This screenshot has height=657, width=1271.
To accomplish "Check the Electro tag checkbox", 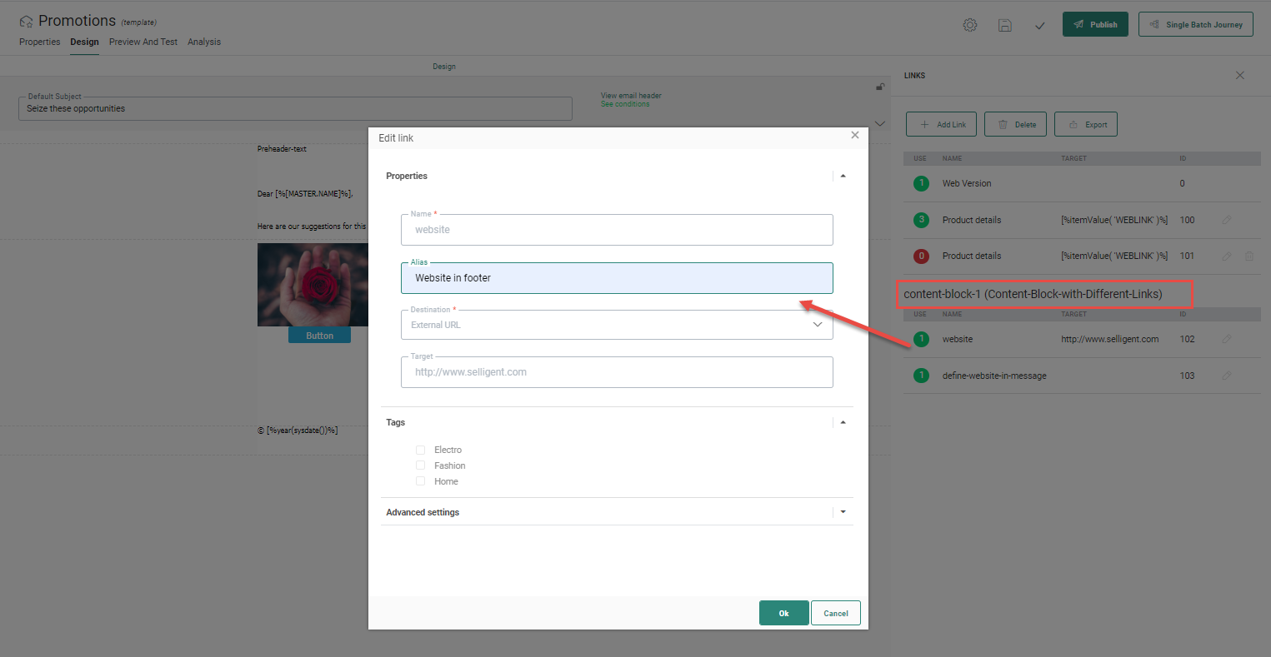I will point(421,450).
